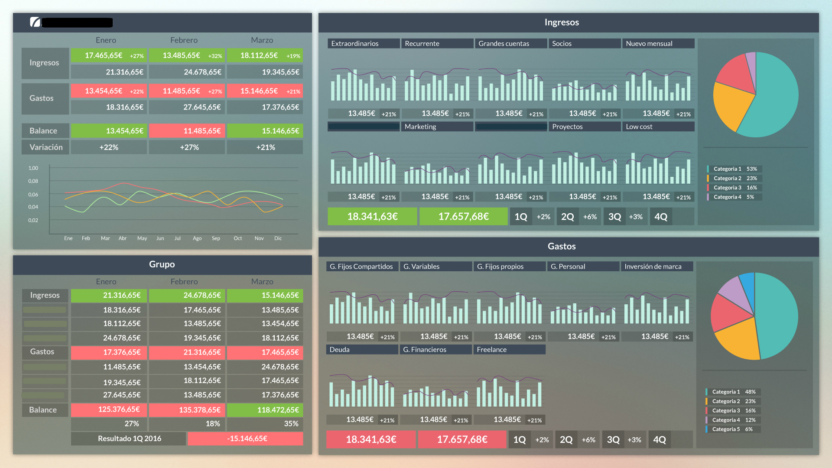This screenshot has width=832, height=468.
Task: Click the Gastos panel title
Action: [562, 246]
